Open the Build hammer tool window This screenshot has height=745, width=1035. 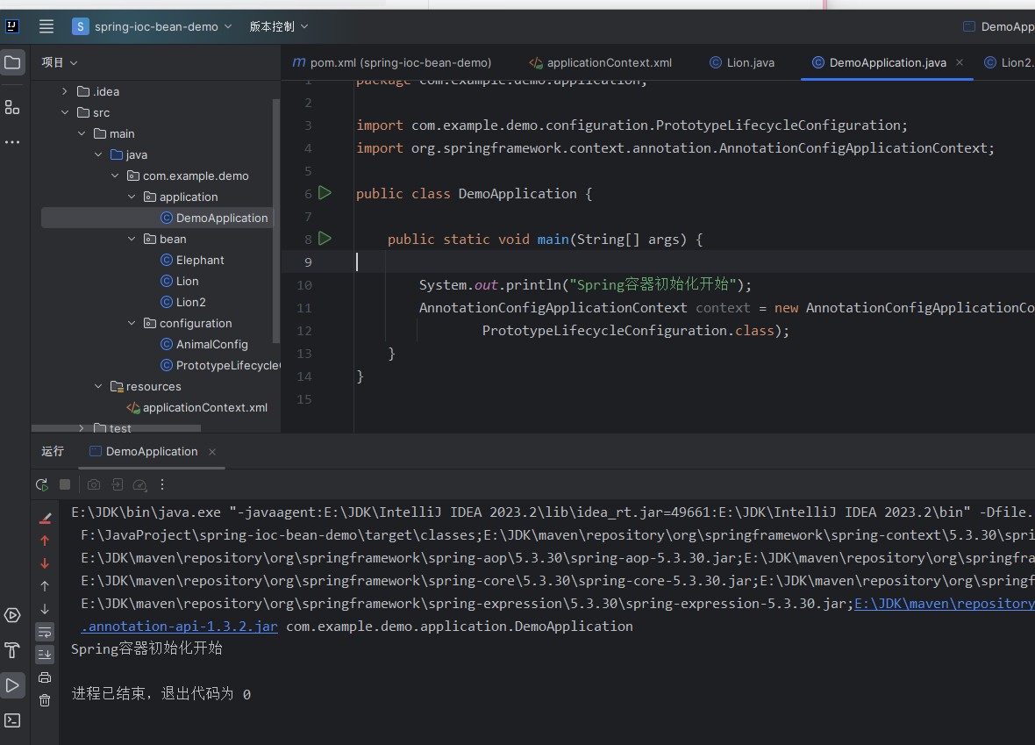pos(12,650)
